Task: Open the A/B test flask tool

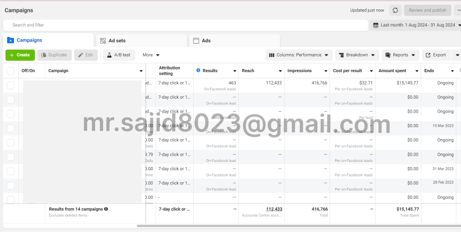Action: click(x=119, y=55)
